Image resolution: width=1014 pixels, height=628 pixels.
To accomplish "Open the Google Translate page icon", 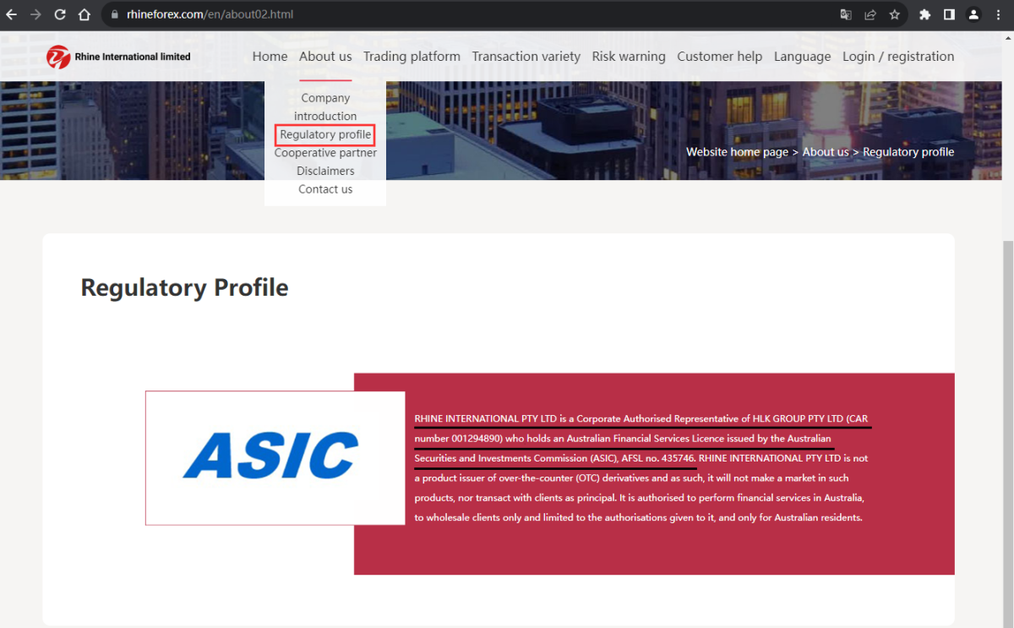I will click(846, 14).
